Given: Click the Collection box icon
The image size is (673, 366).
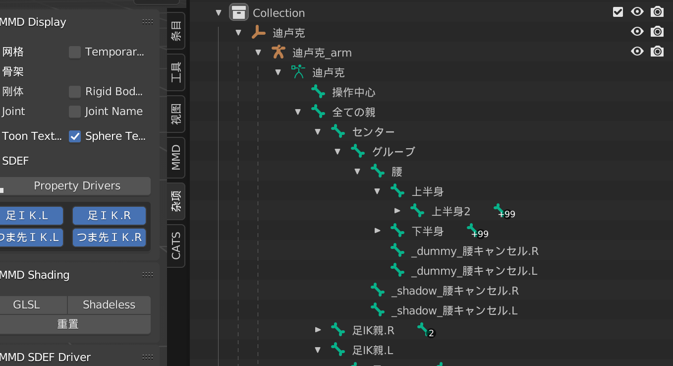Looking at the screenshot, I should (239, 12).
